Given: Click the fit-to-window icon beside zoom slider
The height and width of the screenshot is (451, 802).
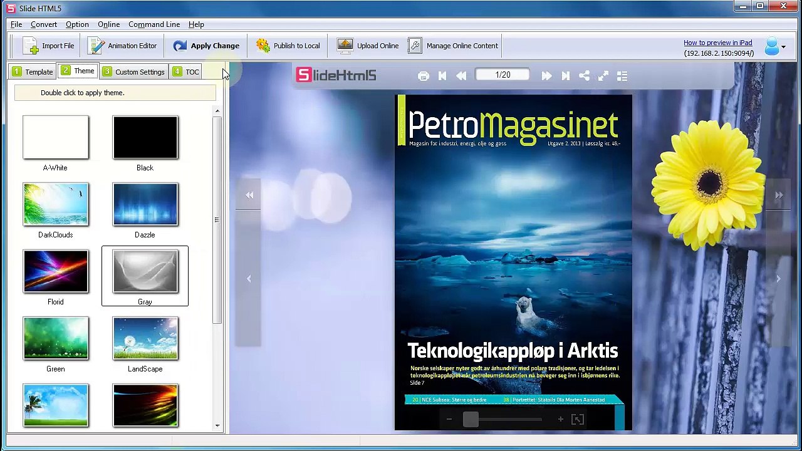Looking at the screenshot, I should tap(578, 420).
